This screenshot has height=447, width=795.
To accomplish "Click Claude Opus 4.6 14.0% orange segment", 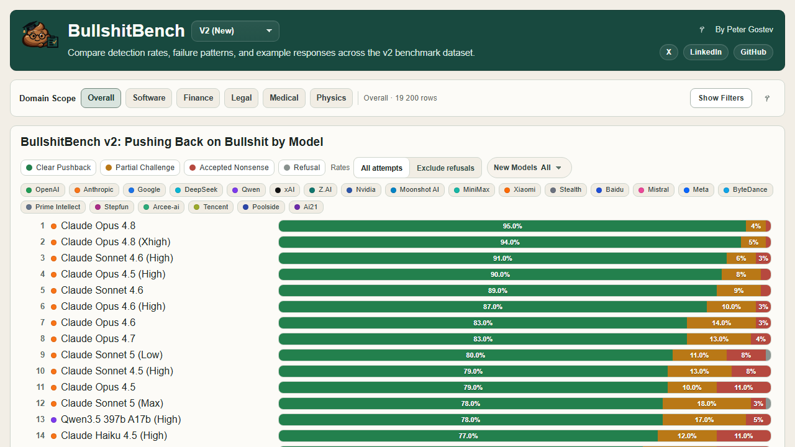I will (721, 323).
